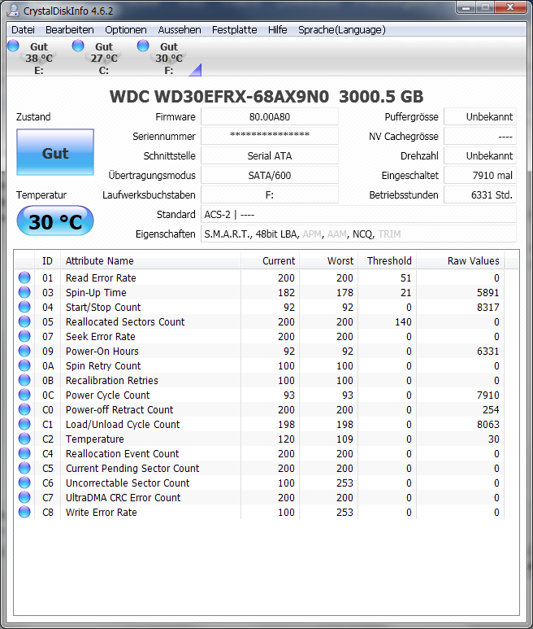Image resolution: width=533 pixels, height=629 pixels.
Task: Click the CrystalDiskInfo title bar app icon
Action: click(13, 10)
